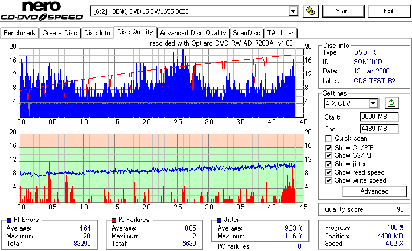Click the disc date 13 Jan 2008

click(x=372, y=71)
